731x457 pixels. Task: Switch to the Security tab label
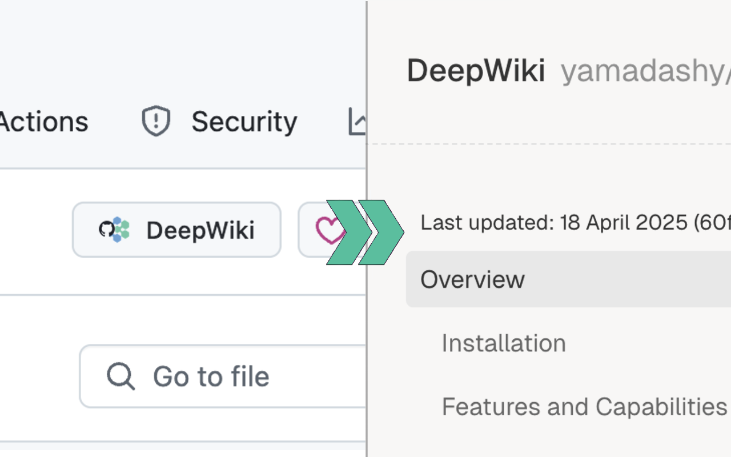(x=244, y=122)
